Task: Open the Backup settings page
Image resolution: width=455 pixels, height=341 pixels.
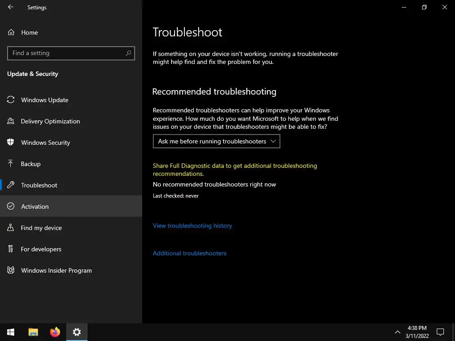Action: [x=71, y=164]
